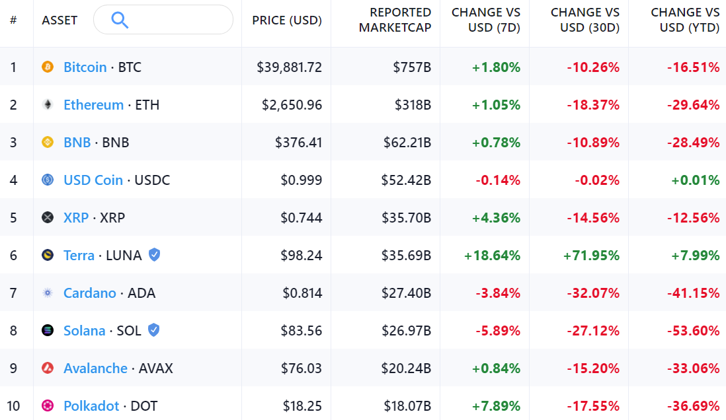Click the BNB yellow logo icon
The image size is (726, 420).
point(48,142)
